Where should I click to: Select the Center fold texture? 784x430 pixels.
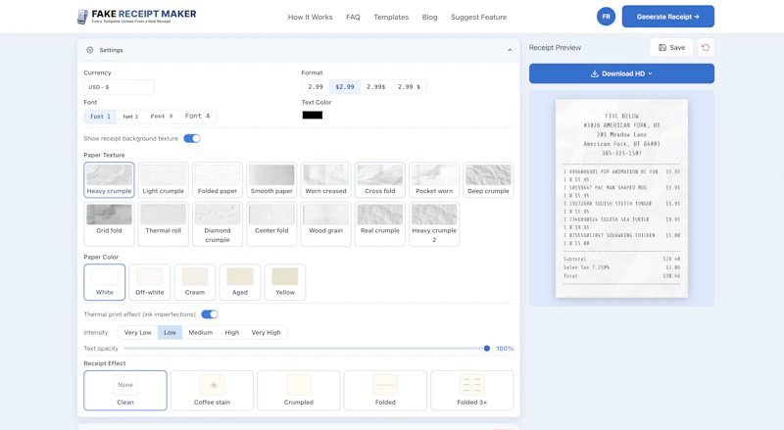point(271,224)
